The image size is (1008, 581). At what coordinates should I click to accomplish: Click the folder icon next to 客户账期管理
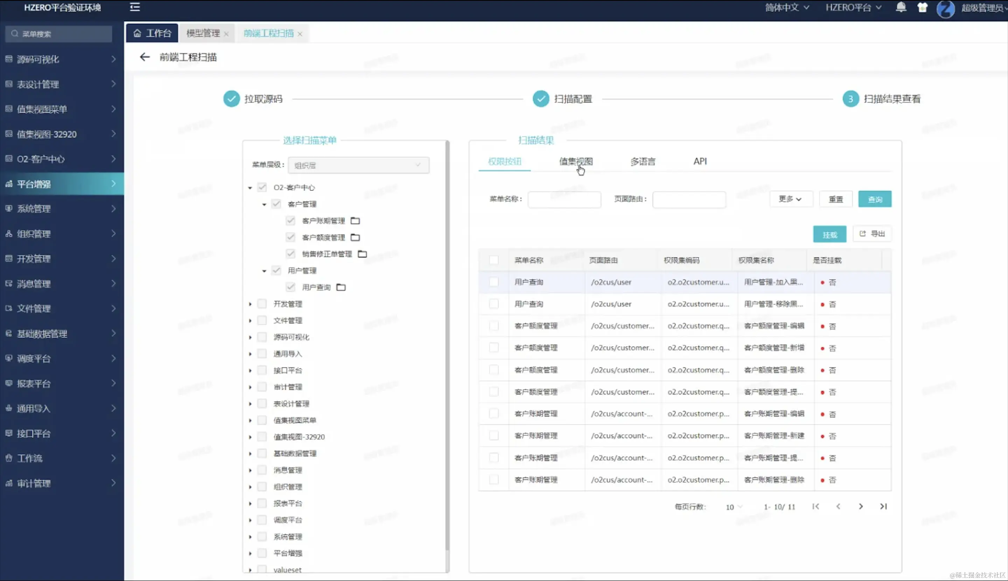tap(355, 221)
